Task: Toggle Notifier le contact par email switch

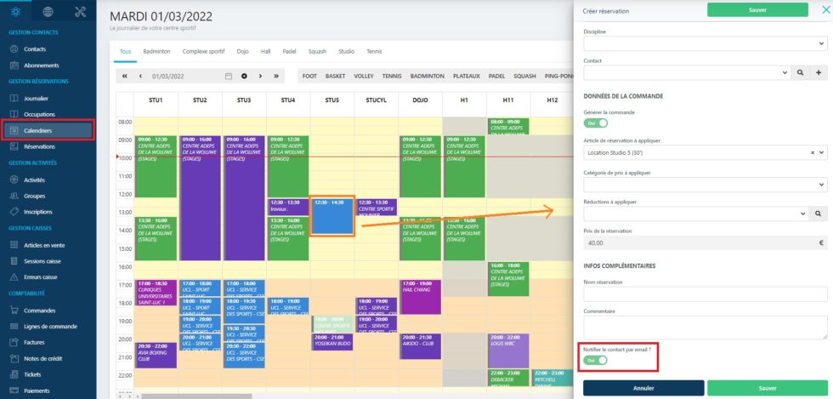Action: (595, 361)
